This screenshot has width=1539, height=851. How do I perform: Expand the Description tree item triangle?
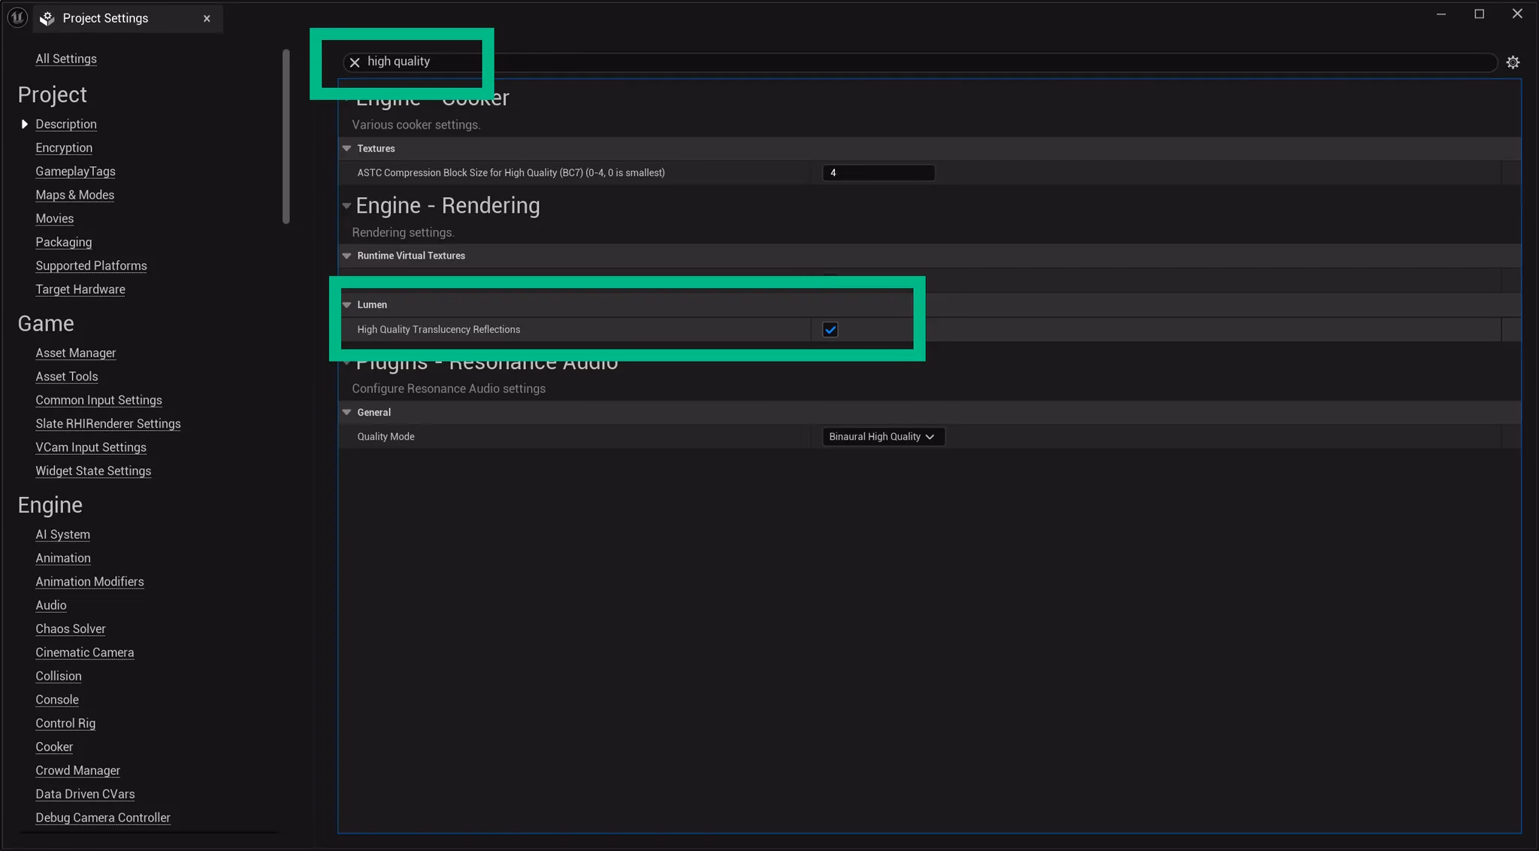coord(23,124)
